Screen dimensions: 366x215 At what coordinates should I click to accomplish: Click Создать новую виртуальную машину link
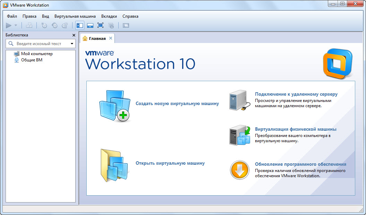click(177, 103)
